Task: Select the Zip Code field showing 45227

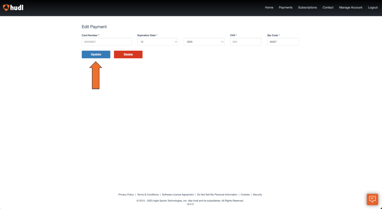Action: 283,41
